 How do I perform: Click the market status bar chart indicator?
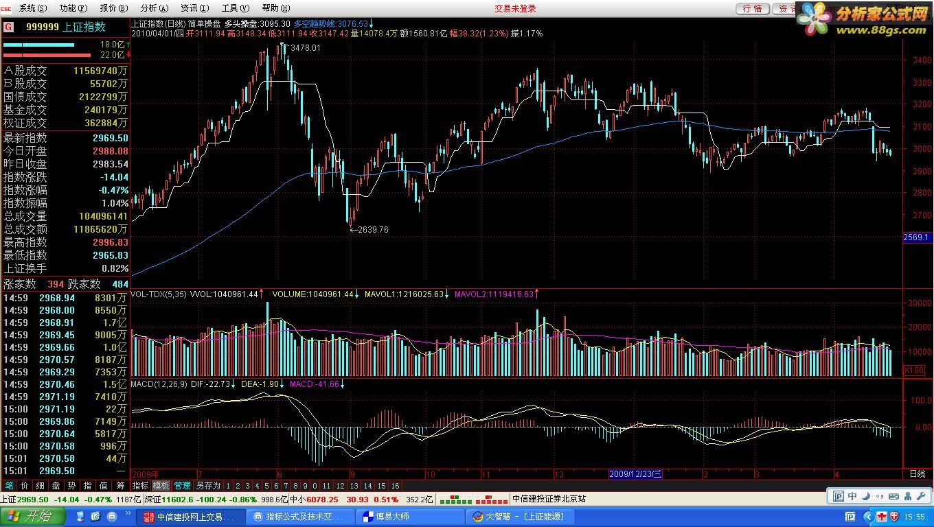pyautogui.click(x=472, y=499)
